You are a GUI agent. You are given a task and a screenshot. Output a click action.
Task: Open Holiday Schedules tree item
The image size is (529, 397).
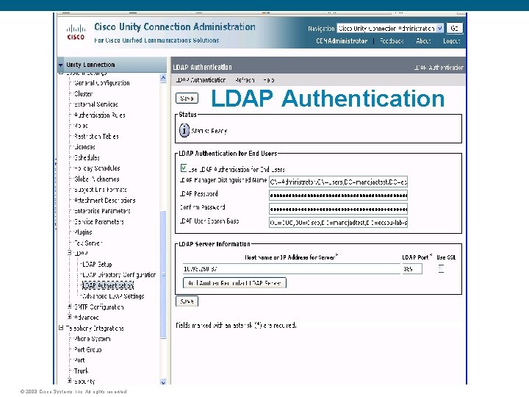(97, 168)
